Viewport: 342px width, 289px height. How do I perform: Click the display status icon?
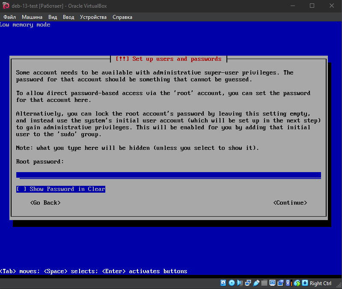(272, 283)
